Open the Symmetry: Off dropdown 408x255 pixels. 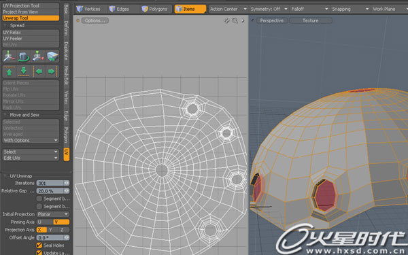[x=269, y=9]
